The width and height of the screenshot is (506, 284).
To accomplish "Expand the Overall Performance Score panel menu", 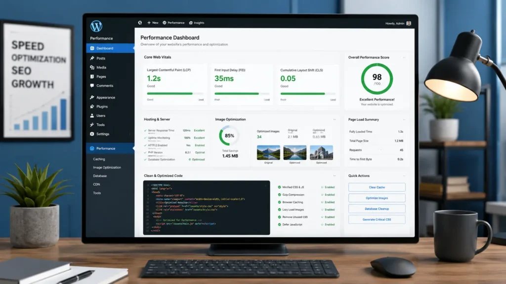I will [x=404, y=57].
